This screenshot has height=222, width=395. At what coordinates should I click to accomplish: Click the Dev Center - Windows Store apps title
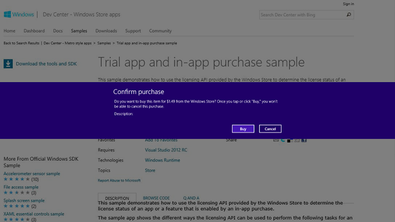(x=81, y=14)
